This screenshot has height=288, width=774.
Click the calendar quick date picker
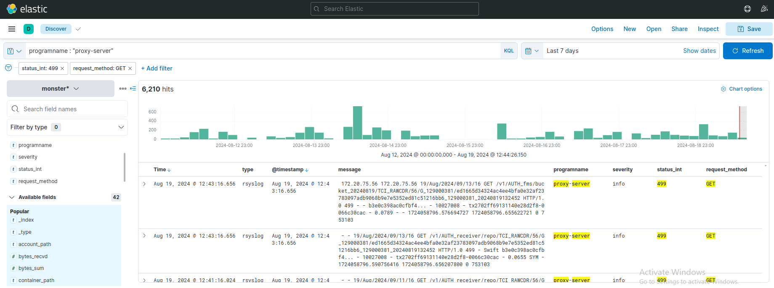pos(532,51)
